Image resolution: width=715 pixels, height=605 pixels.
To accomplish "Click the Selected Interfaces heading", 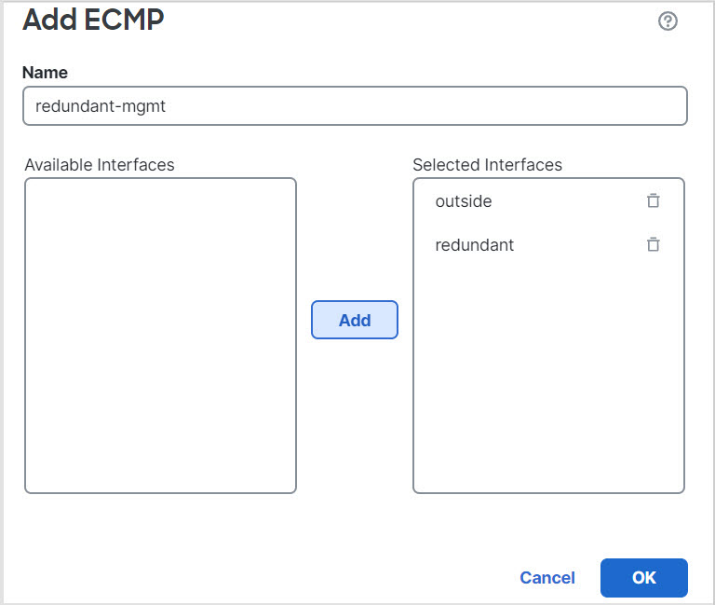I will click(x=487, y=165).
